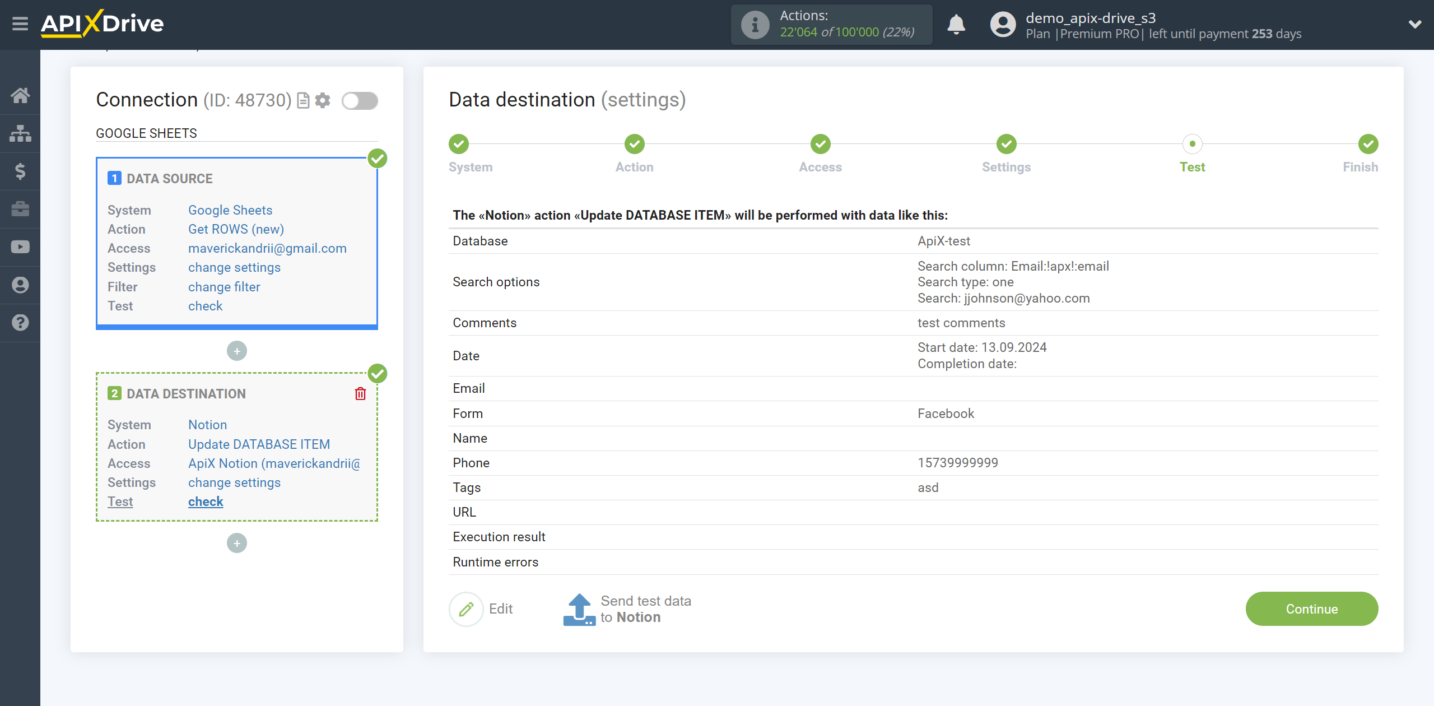The width and height of the screenshot is (1434, 706).
Task: Click the Facebook form value
Action: pyautogui.click(x=946, y=414)
